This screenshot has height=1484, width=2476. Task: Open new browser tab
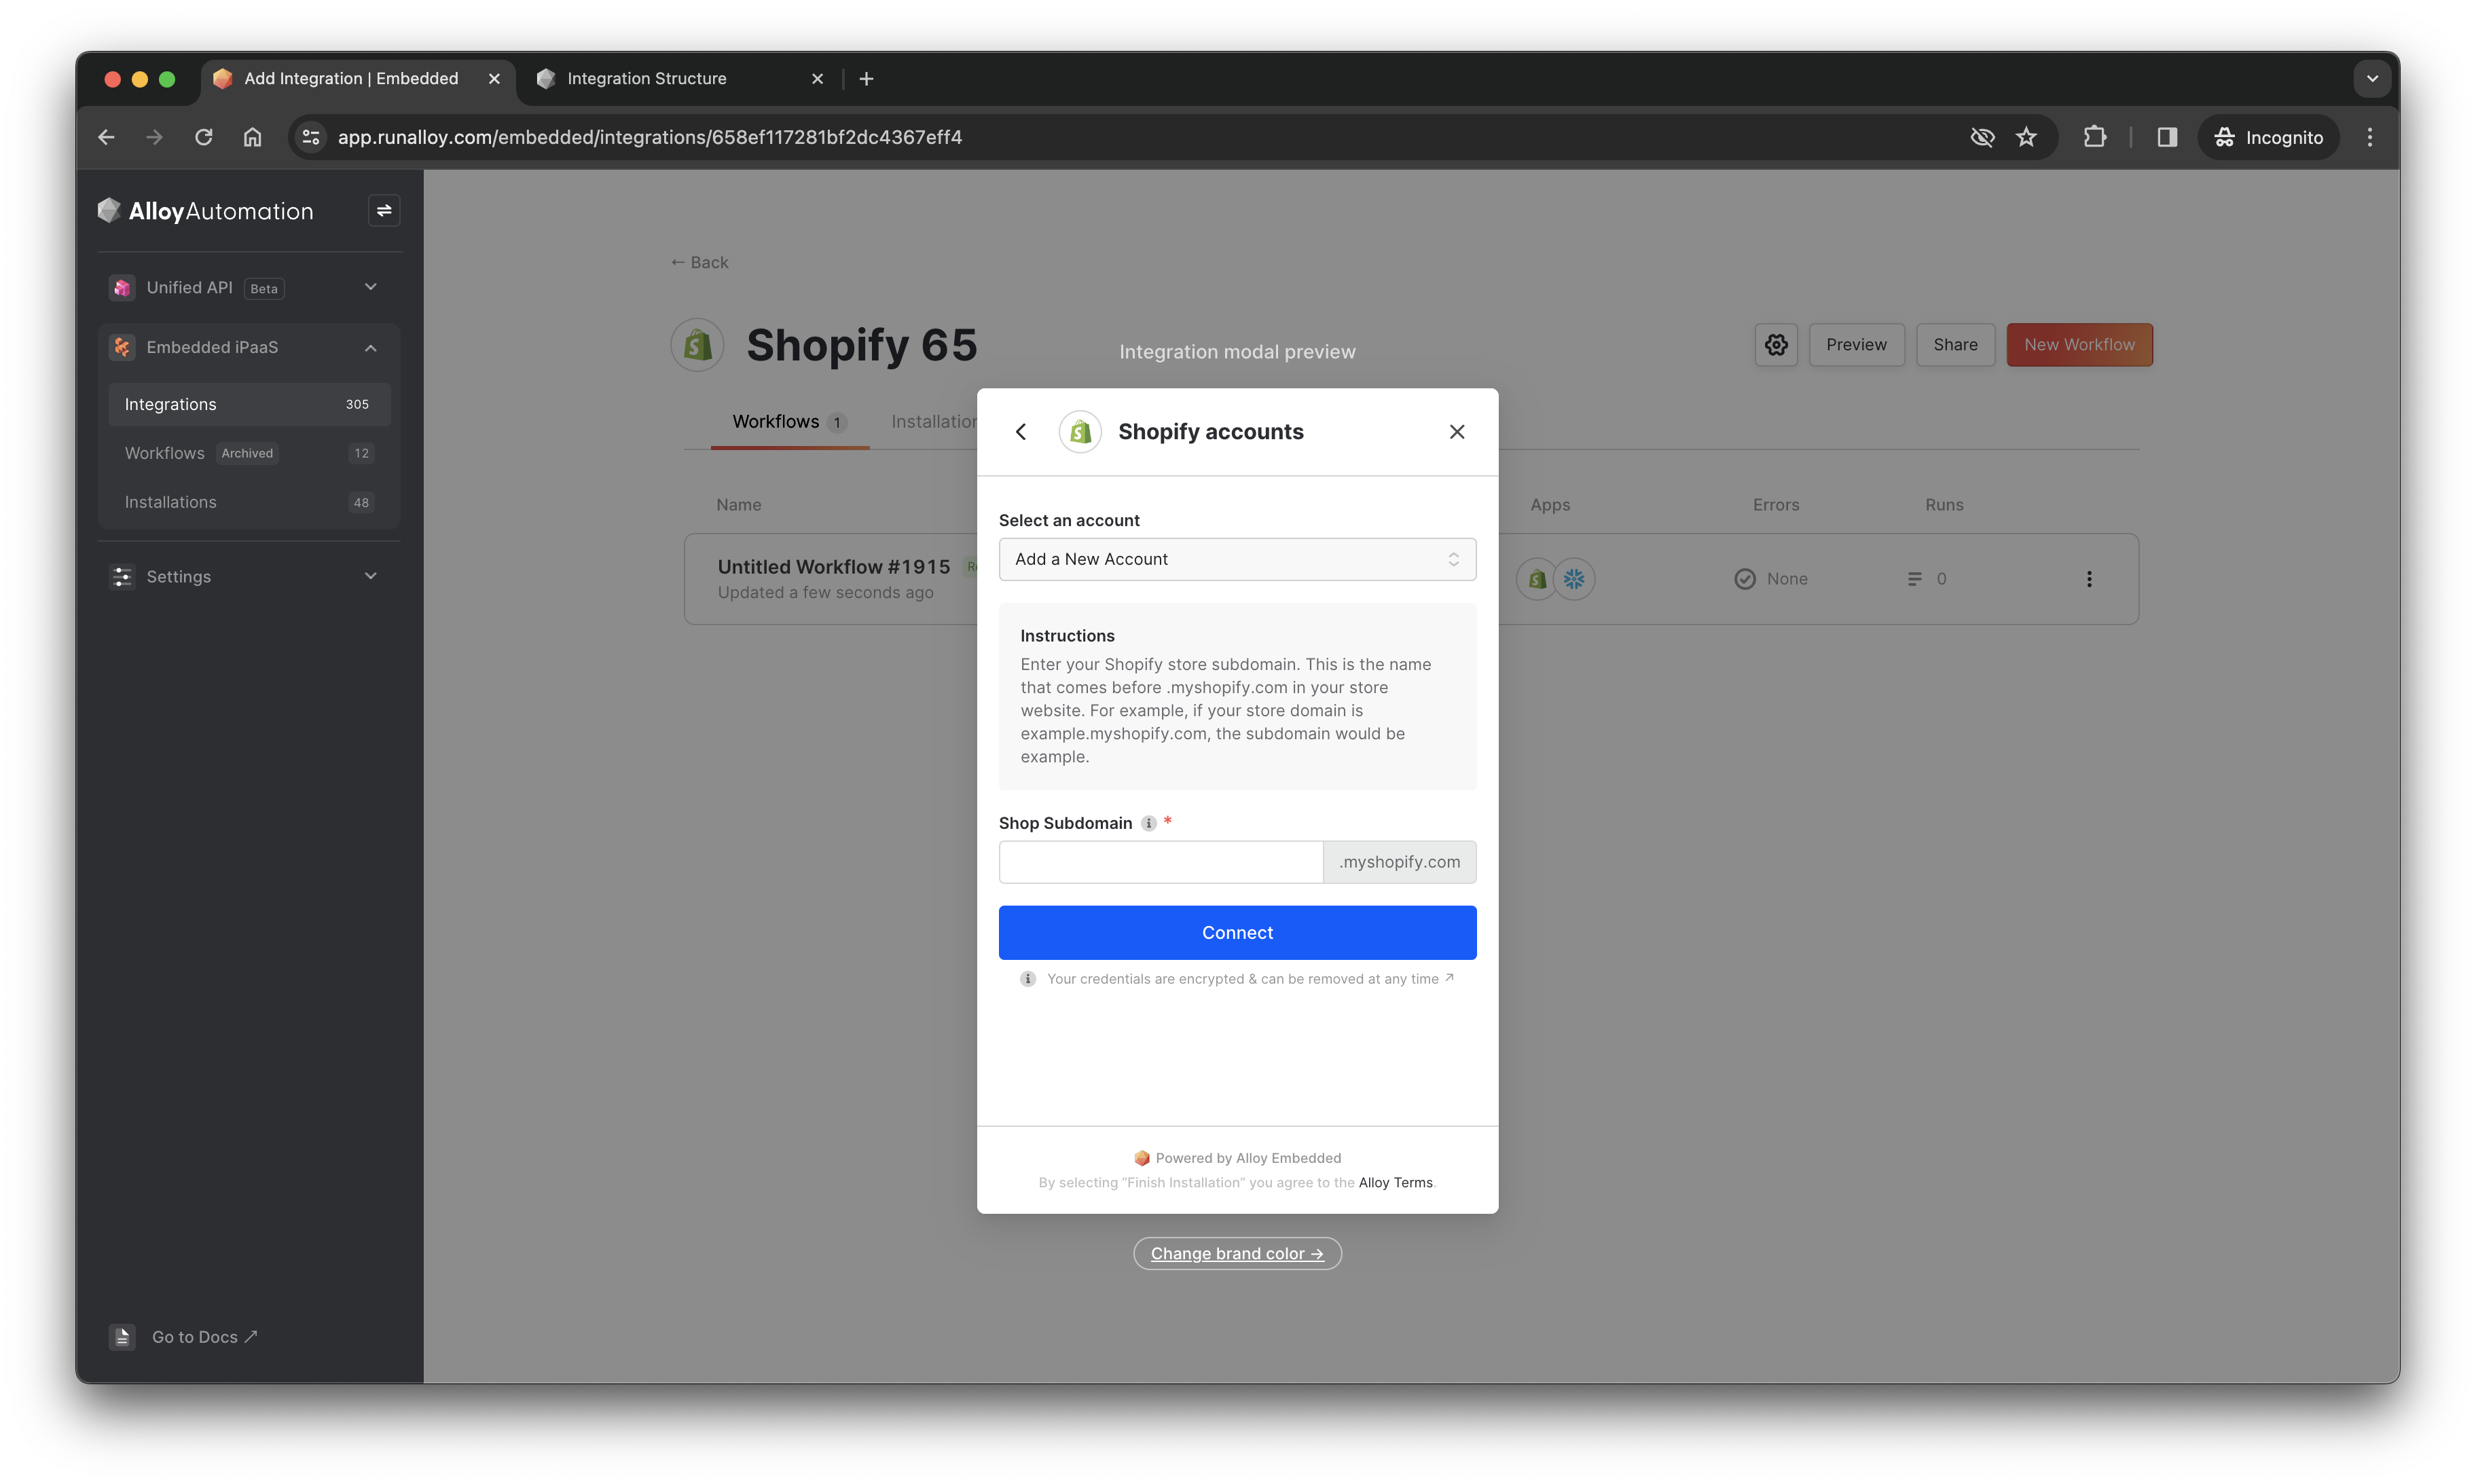pyautogui.click(x=867, y=78)
